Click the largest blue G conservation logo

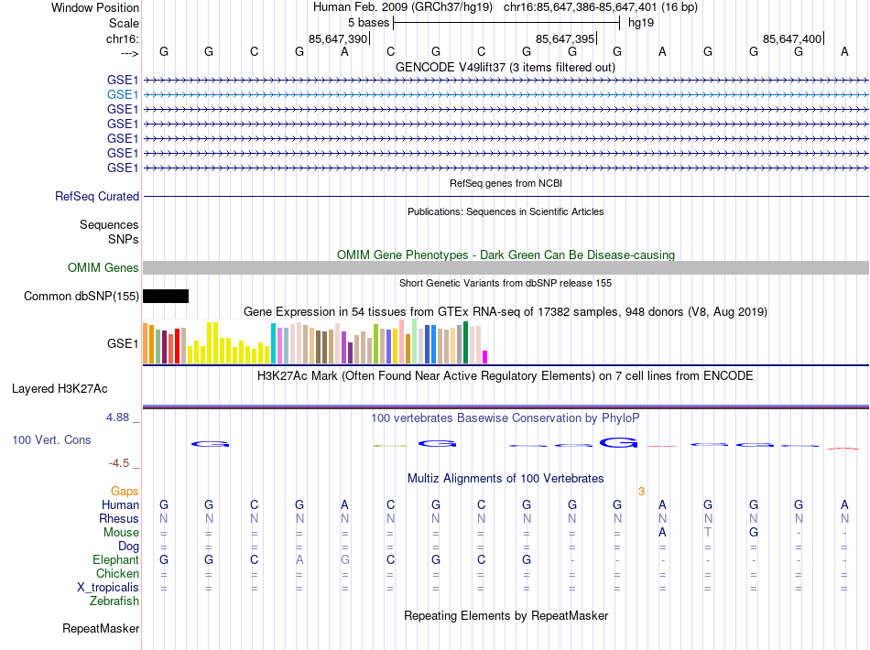pyautogui.click(x=618, y=442)
